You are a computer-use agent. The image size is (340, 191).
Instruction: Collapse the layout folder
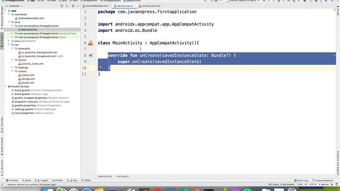[x=12, y=60]
